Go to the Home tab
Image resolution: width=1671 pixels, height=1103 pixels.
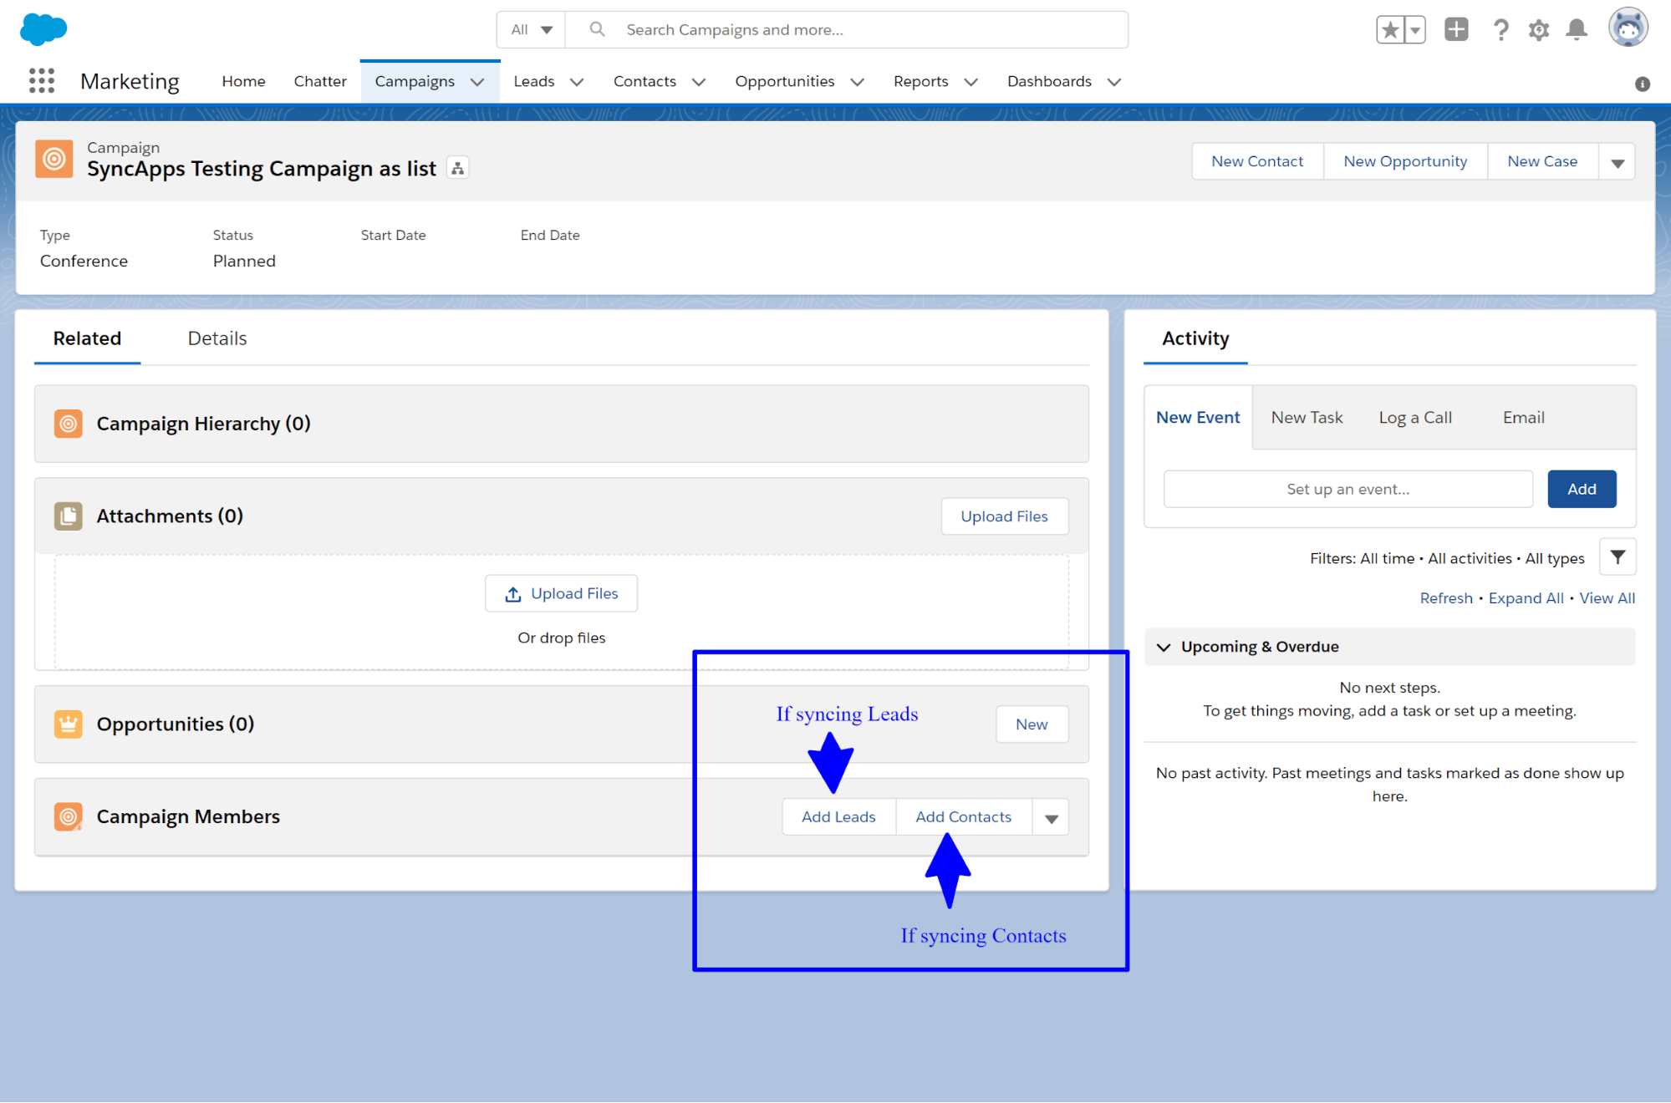coord(243,81)
